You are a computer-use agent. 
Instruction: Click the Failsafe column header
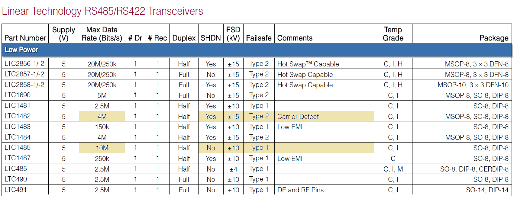tap(259, 38)
